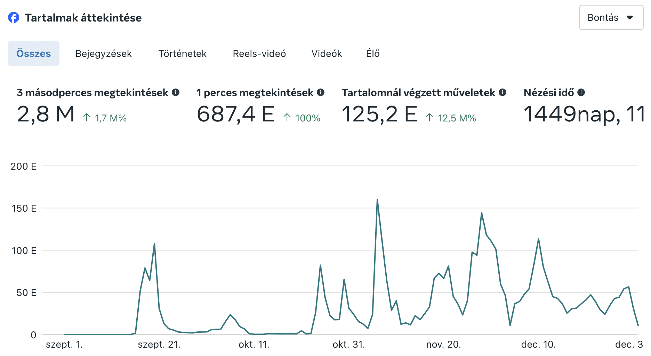Click info icon beside Tartalomnál végzett műveletek
Viewport: 651px width, 356px height.
pos(503,92)
